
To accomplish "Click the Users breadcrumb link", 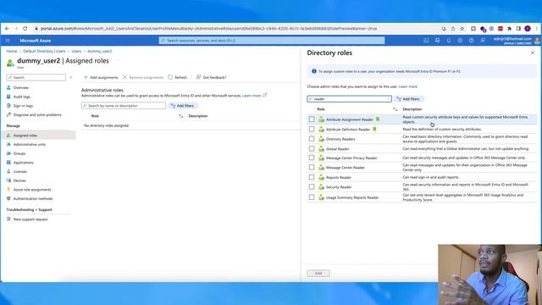I will pos(76,51).
